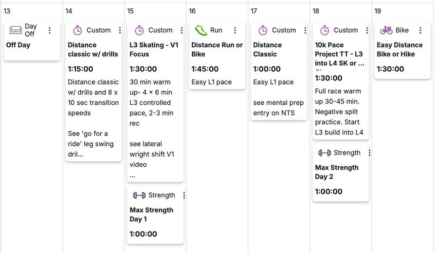Click dumbbell icon on Max Strength Day 1
438x253 pixels.
(139, 195)
